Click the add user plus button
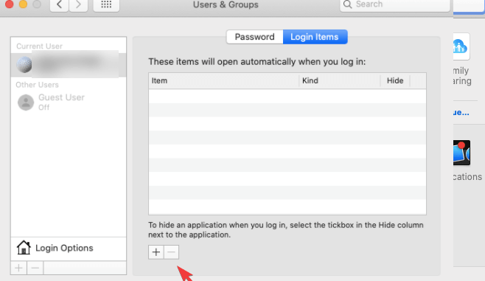Image resolution: width=485 pixels, height=281 pixels. click(19, 268)
